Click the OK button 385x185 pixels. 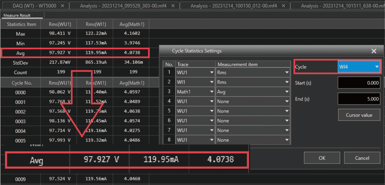click(x=322, y=158)
